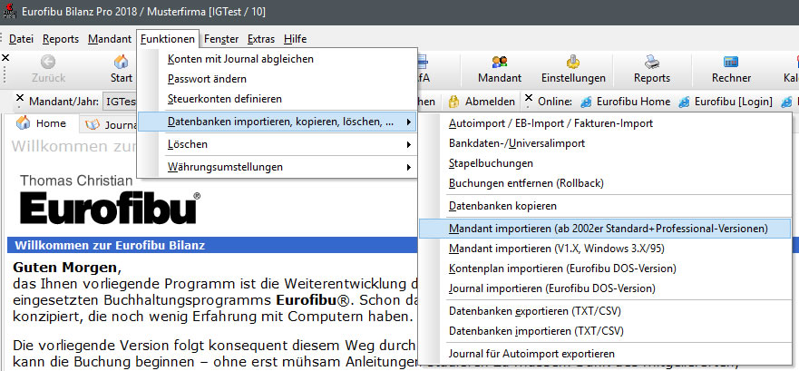The height and width of the screenshot is (371, 799).
Task: Choose Steuerkonten definieren
Action: (278, 99)
